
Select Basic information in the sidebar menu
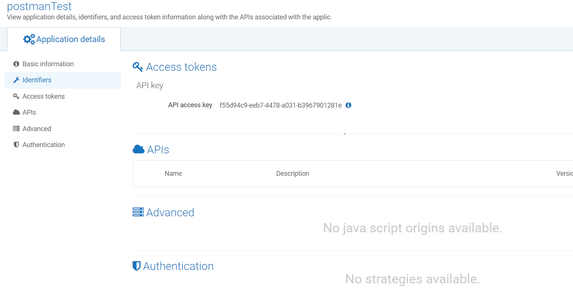tap(48, 64)
